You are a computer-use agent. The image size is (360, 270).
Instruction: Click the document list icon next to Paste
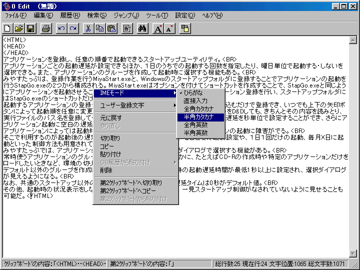tap(127, 28)
